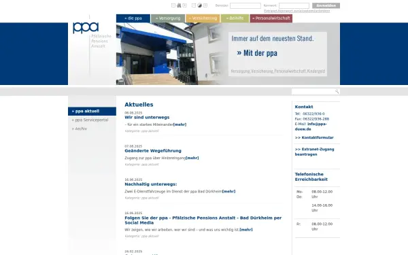Click [mehr] after 'was uns wichtig ist'

(x=246, y=230)
